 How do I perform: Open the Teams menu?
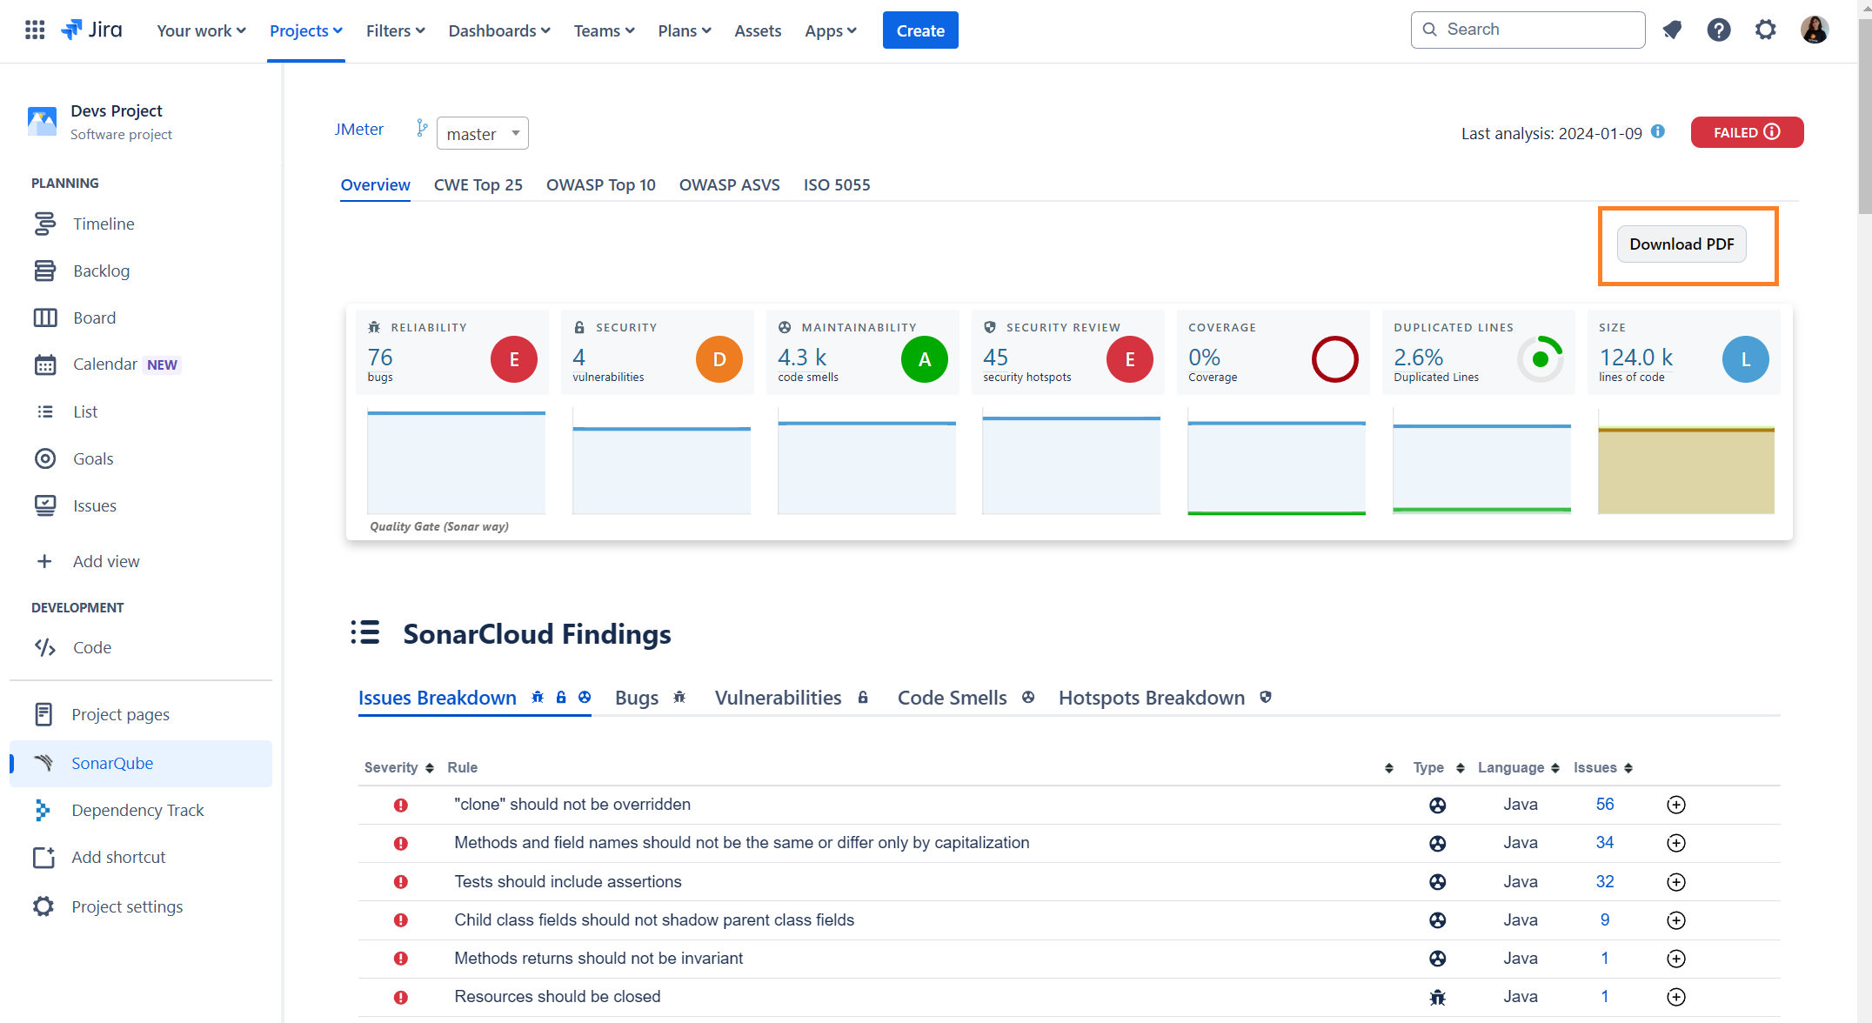604,30
